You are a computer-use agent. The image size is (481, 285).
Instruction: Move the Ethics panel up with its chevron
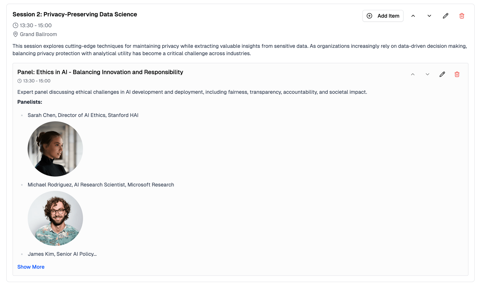point(413,74)
